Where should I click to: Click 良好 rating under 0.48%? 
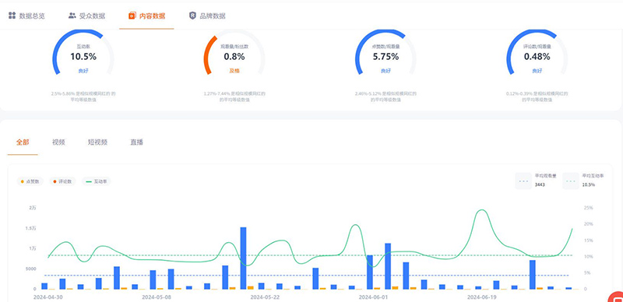[x=537, y=71]
